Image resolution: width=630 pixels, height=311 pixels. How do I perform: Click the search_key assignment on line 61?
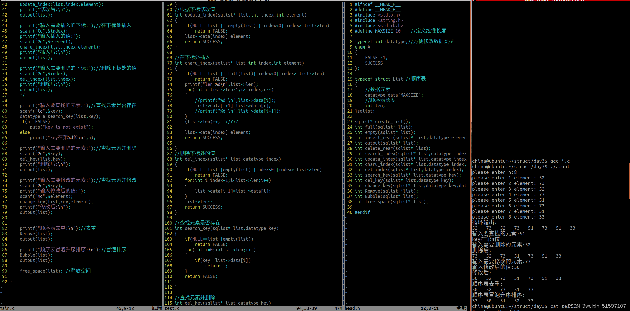[x=60, y=116]
